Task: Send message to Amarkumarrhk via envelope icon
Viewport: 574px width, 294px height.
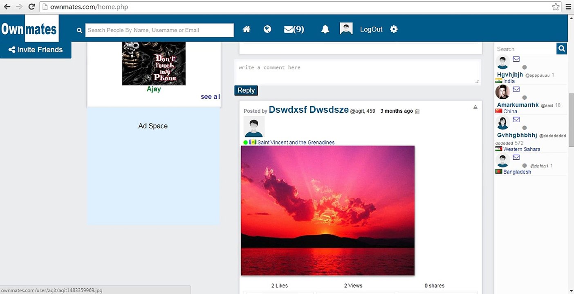Action: pyautogui.click(x=516, y=89)
